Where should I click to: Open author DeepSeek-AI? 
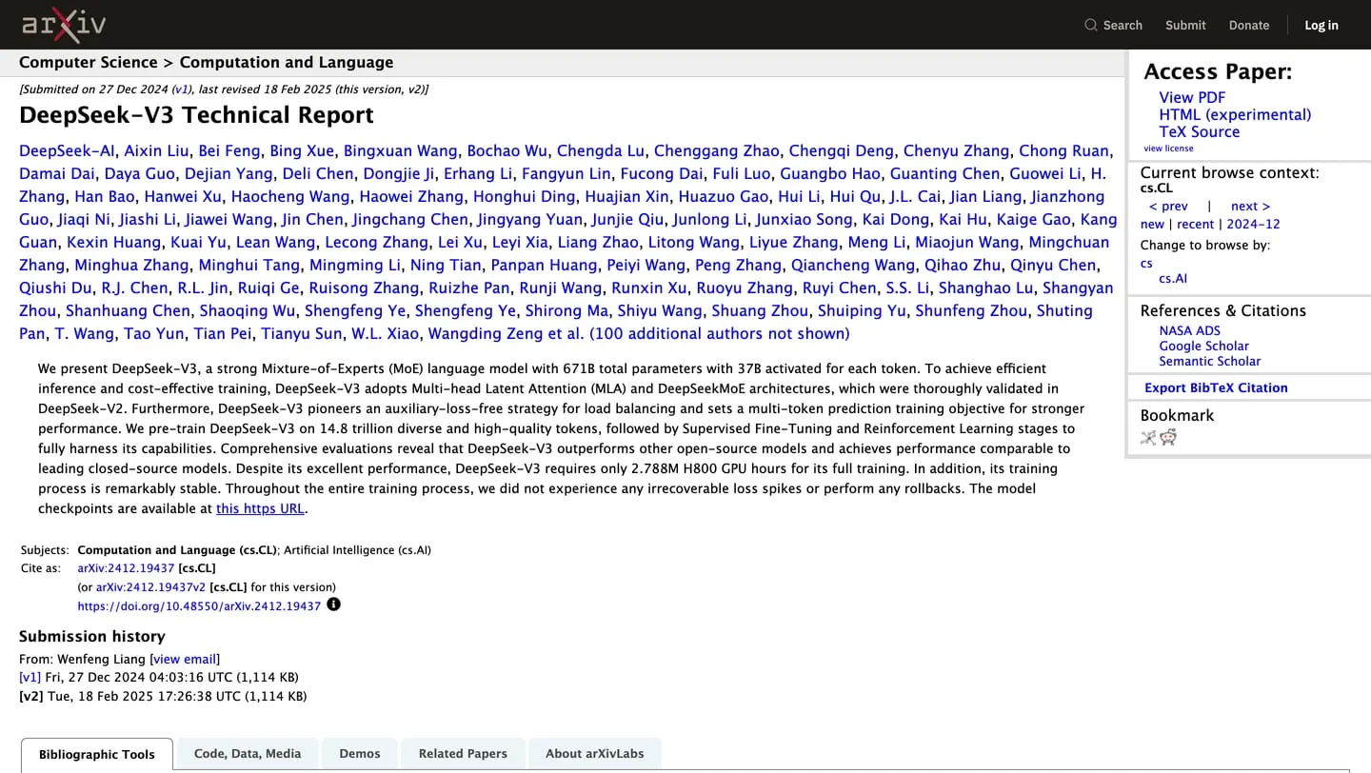[x=67, y=150]
